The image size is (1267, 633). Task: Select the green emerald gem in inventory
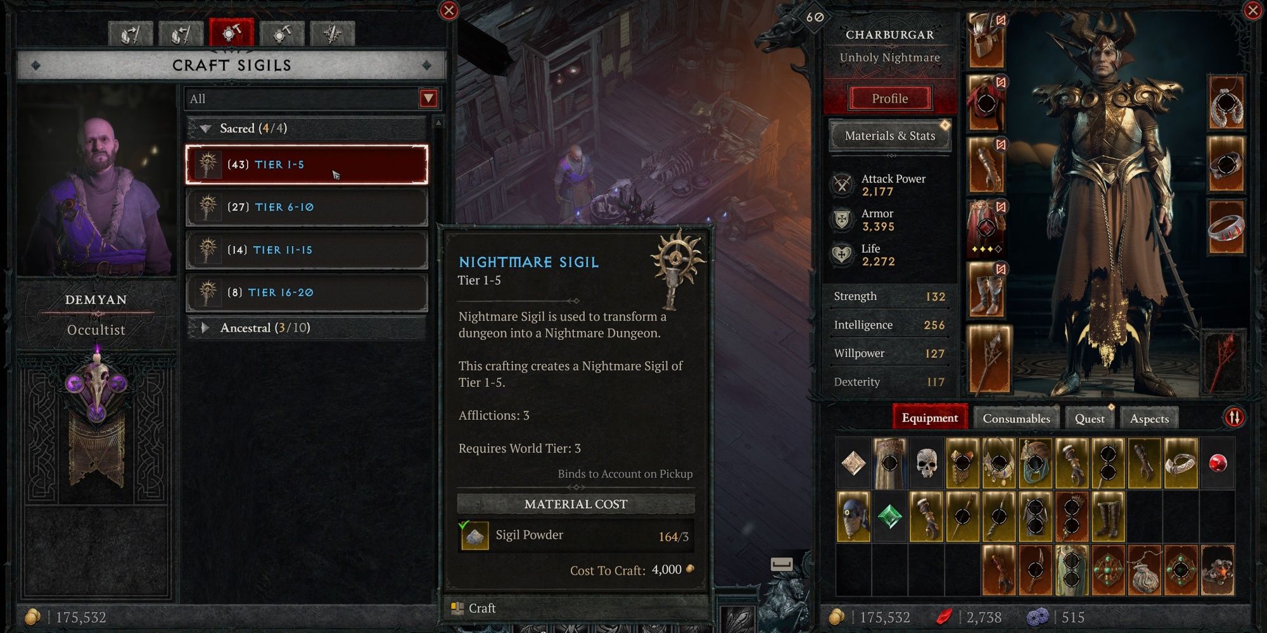click(x=889, y=517)
